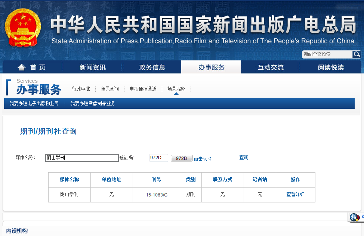
Task: Go to 申报便捷通道 submenu
Action: (143, 89)
